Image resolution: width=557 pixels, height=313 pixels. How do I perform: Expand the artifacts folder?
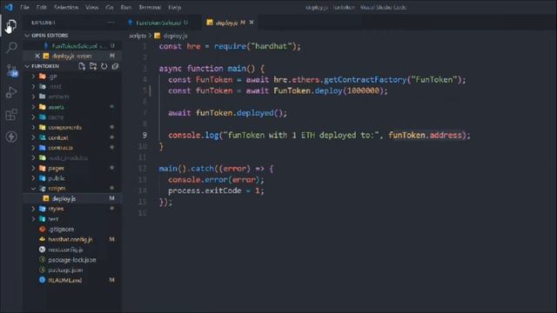(73, 97)
